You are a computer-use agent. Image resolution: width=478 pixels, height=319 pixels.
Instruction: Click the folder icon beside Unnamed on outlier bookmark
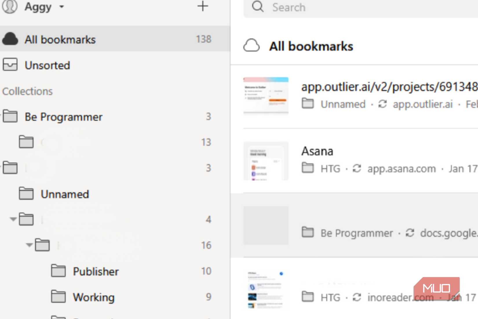(x=308, y=103)
